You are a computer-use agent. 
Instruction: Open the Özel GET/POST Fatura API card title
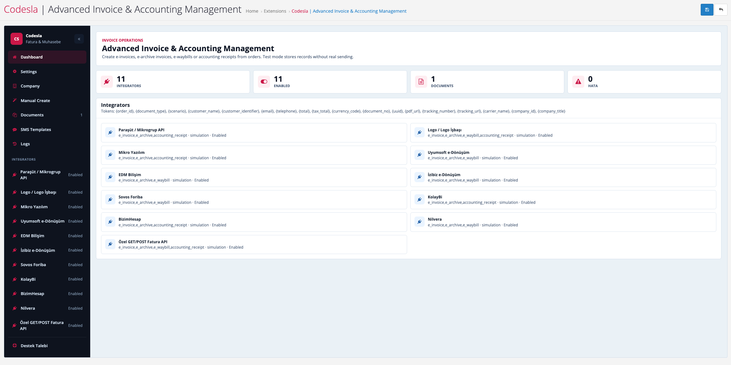[143, 242]
